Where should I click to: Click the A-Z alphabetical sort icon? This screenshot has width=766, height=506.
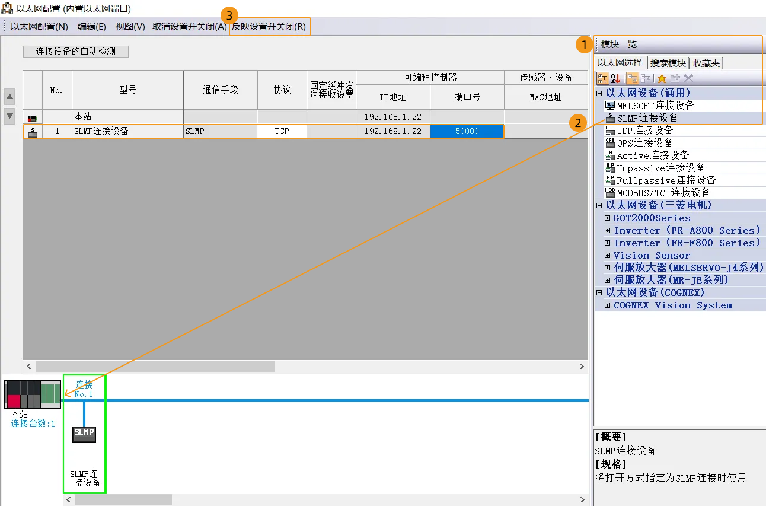pyautogui.click(x=615, y=78)
